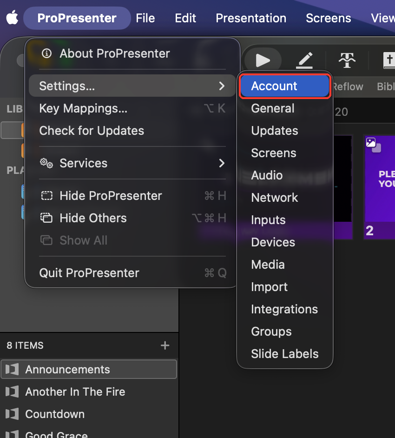Click the Another In The Fire presentation icon

(12, 392)
